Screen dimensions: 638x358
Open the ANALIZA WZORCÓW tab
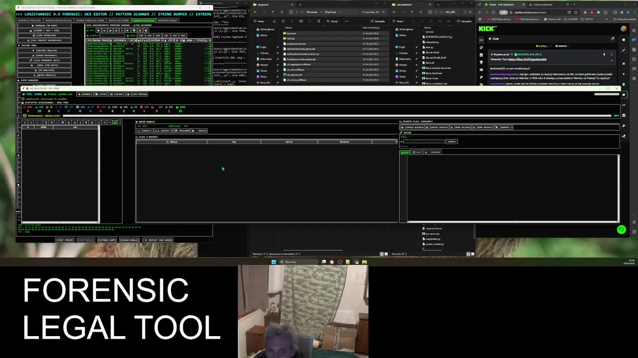[59, 20]
